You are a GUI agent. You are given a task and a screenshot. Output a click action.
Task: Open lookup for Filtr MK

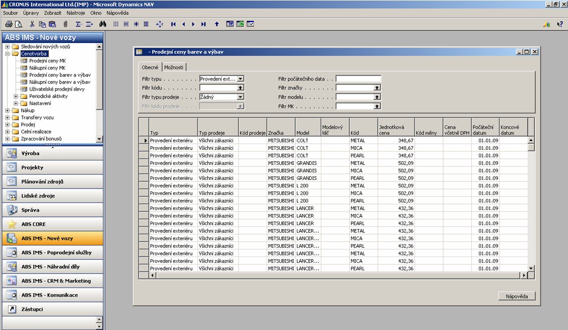click(377, 106)
